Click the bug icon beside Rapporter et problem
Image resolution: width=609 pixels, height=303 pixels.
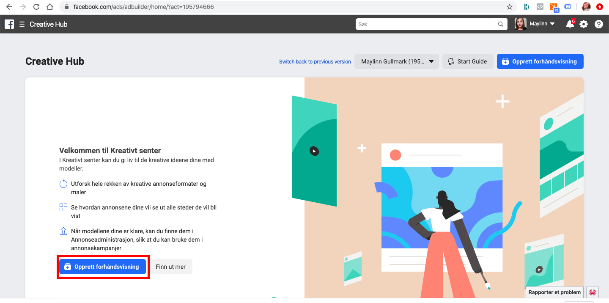pyautogui.click(x=593, y=292)
